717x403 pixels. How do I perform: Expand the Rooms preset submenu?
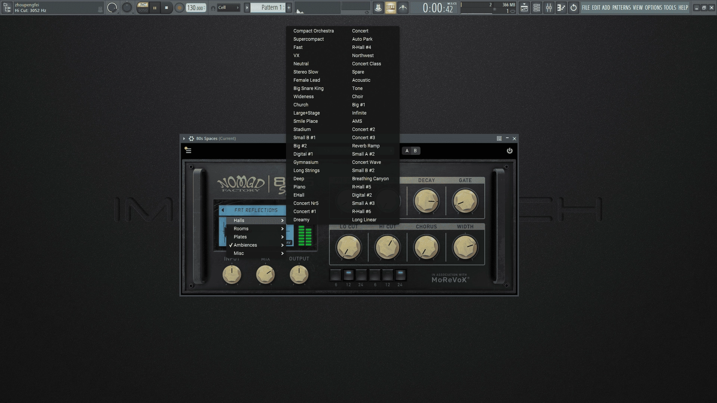pyautogui.click(x=256, y=229)
